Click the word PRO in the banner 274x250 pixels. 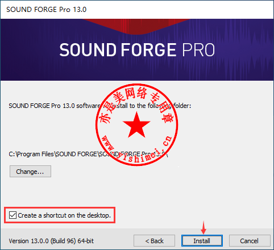click(198, 50)
